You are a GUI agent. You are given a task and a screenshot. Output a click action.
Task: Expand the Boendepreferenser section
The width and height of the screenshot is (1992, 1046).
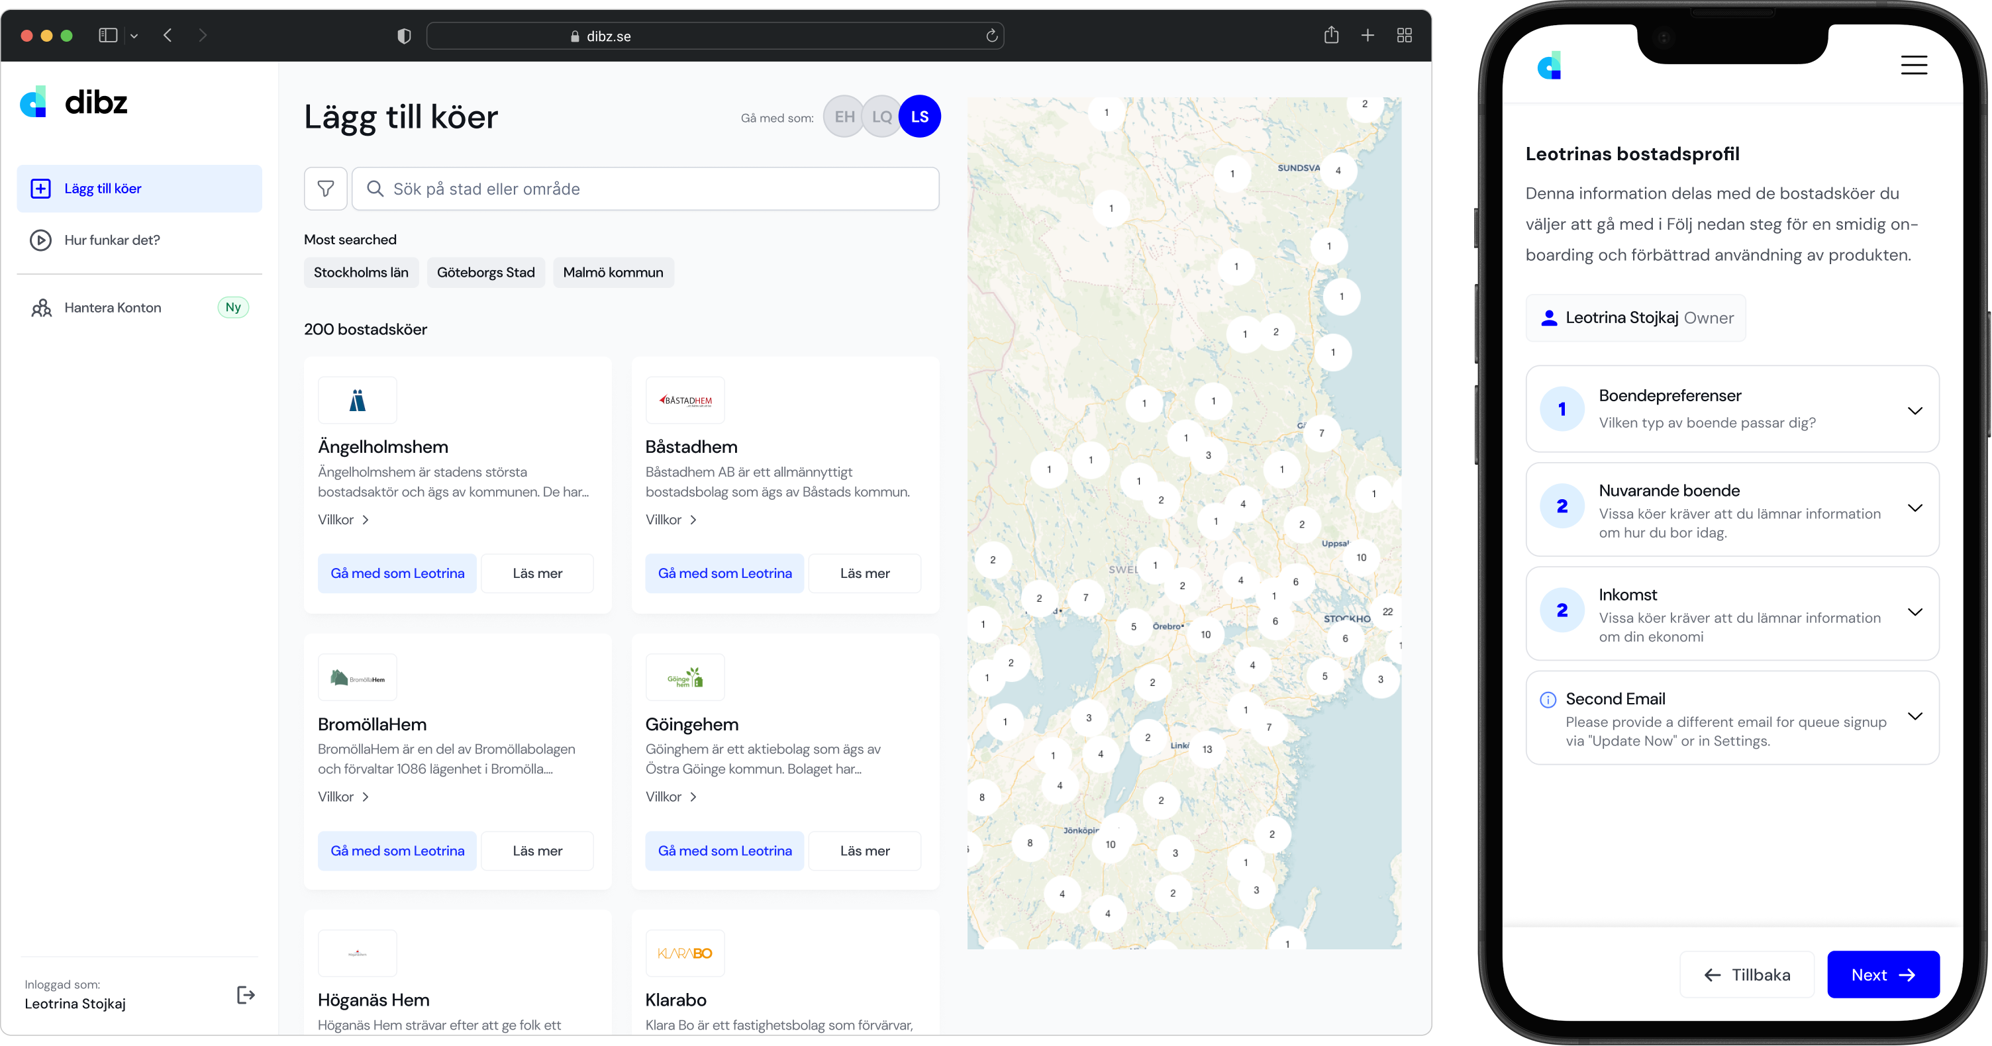(x=1914, y=410)
